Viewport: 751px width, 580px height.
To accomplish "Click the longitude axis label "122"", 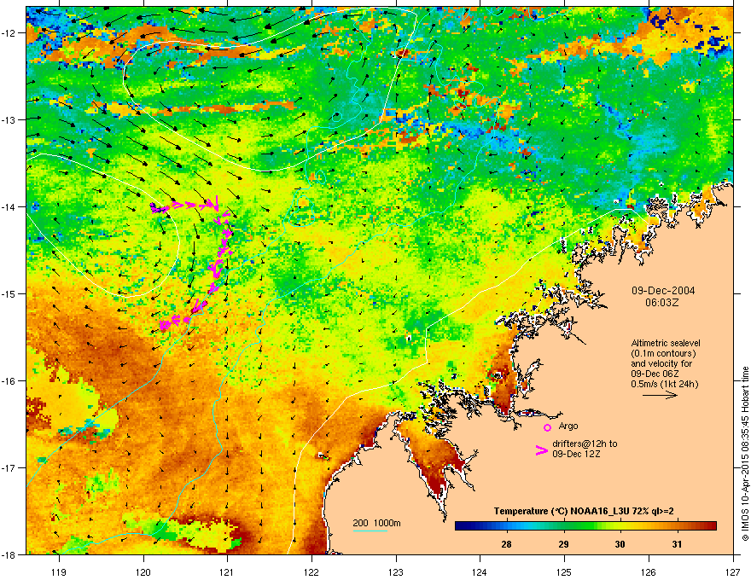I will pos(311,571).
